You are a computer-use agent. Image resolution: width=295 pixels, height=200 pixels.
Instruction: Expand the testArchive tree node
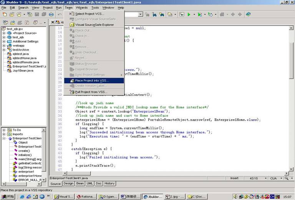4,50
